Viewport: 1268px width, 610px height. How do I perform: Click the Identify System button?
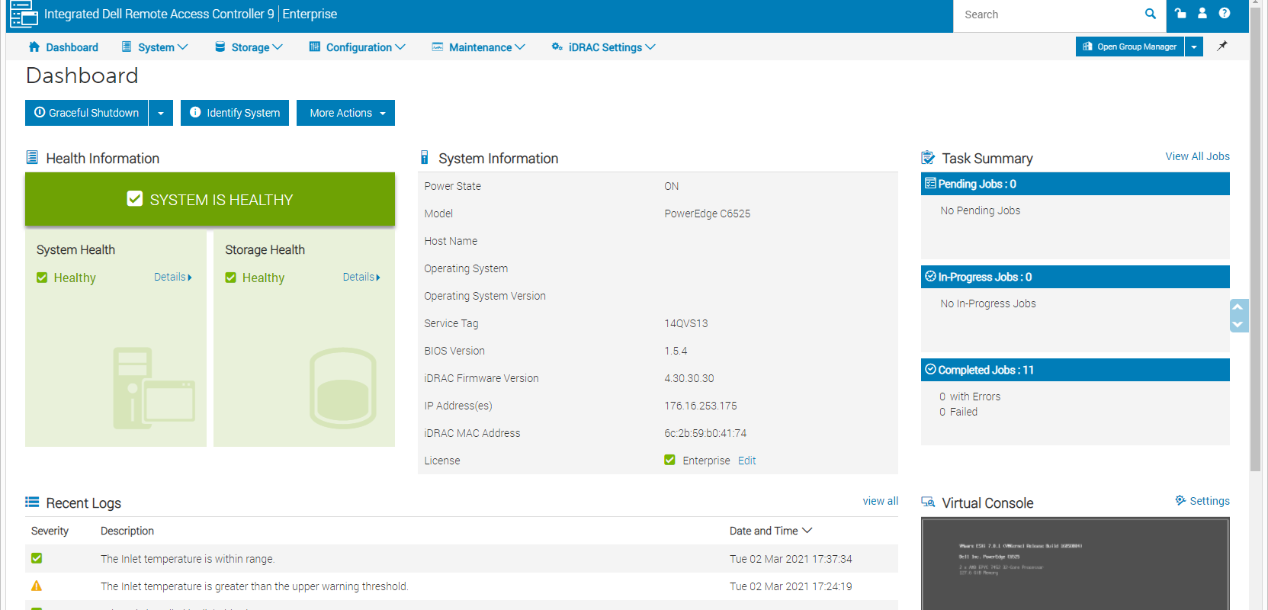(235, 113)
